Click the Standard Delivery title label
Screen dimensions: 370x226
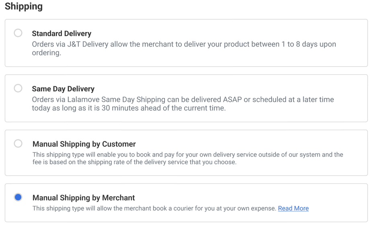[62, 34]
